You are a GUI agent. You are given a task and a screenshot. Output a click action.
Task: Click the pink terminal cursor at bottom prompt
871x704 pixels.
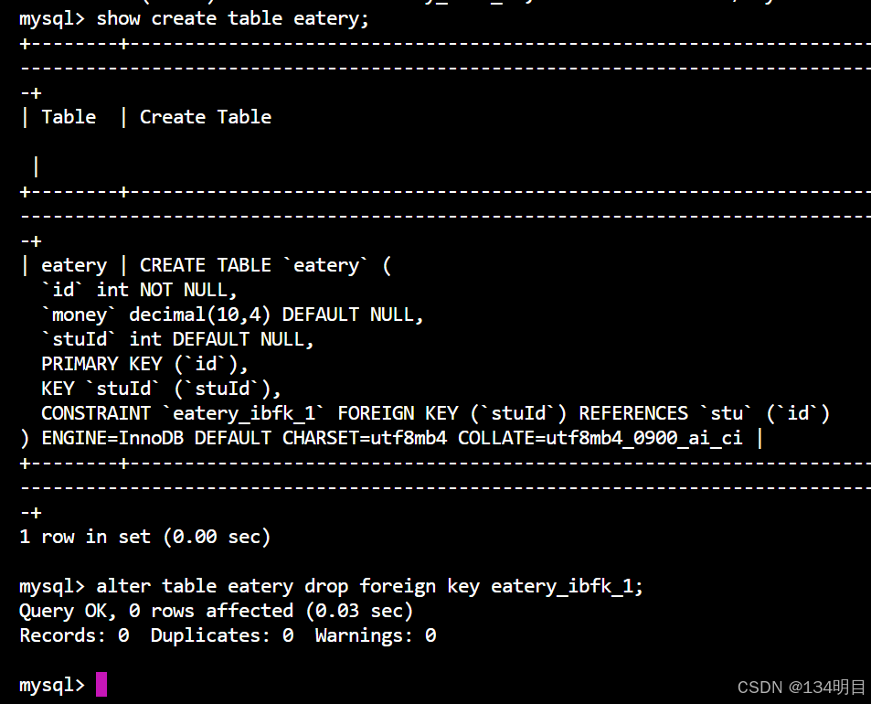tap(101, 683)
